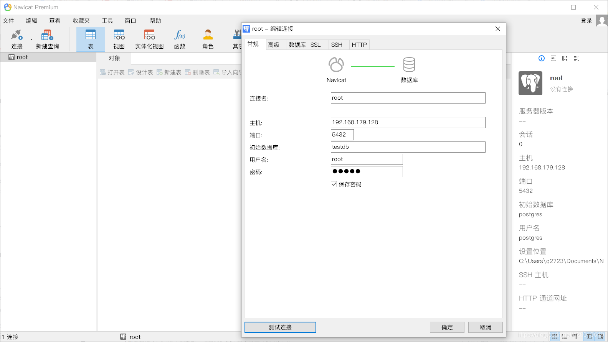608x342 pixels.
Task: Open the 收藏夹 menu
Action: 81,21
